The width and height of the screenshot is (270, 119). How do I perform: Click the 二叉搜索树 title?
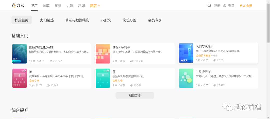[x=203, y=72]
